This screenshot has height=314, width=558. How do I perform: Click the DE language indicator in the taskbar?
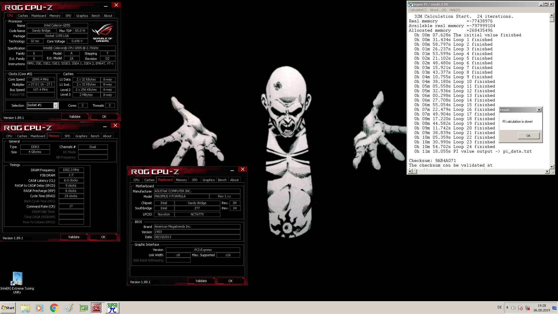(500, 307)
